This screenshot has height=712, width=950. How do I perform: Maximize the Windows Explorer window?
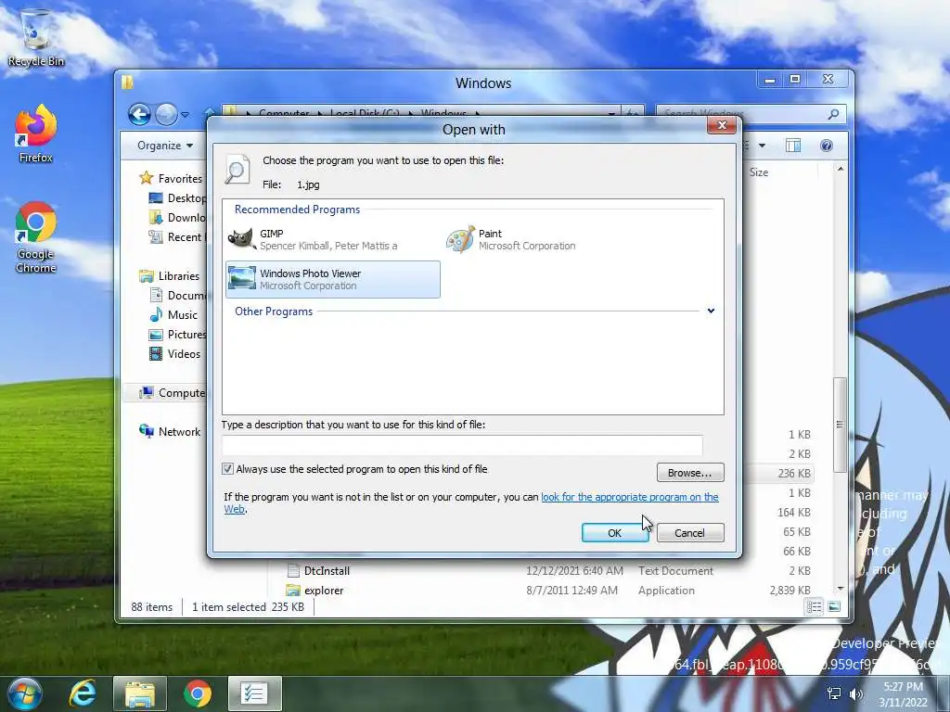pos(795,80)
